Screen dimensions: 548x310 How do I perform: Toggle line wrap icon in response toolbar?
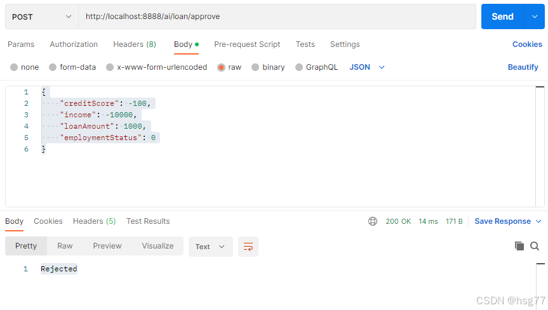point(248,247)
